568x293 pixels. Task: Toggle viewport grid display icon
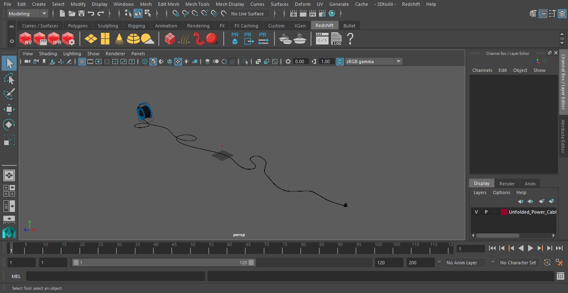click(x=82, y=62)
